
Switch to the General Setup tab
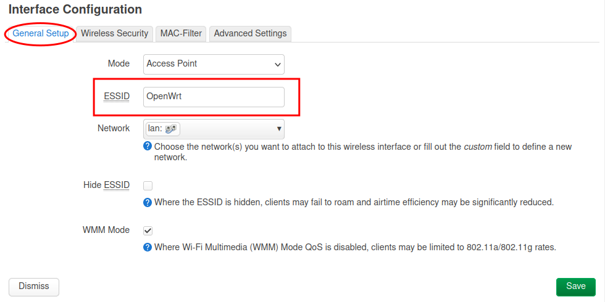tap(41, 33)
